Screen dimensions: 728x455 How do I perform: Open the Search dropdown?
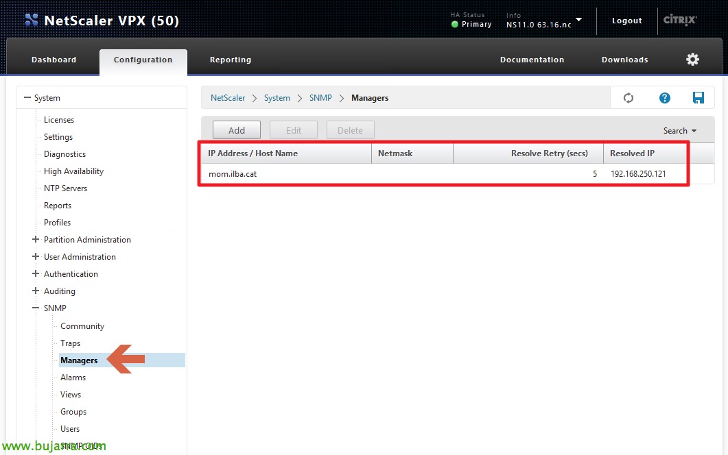pos(680,131)
